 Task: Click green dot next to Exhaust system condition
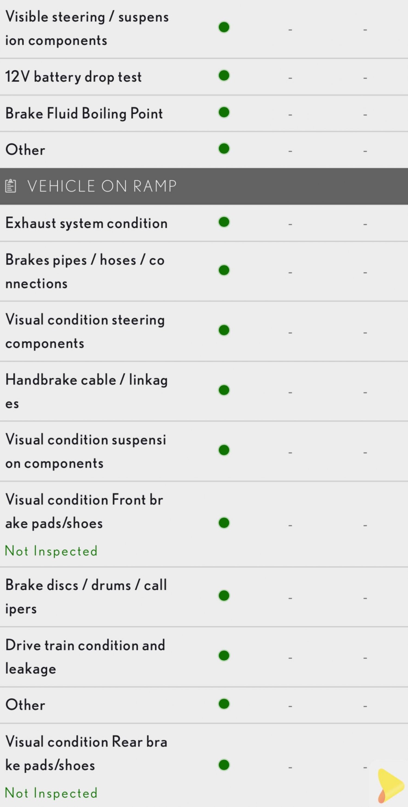pos(224,222)
